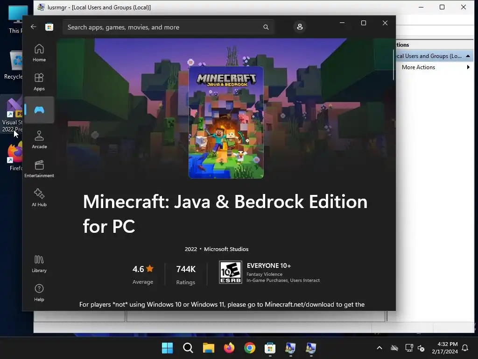Click the Microsoft Store logo icon
This screenshot has width=478, height=359.
[49, 27]
